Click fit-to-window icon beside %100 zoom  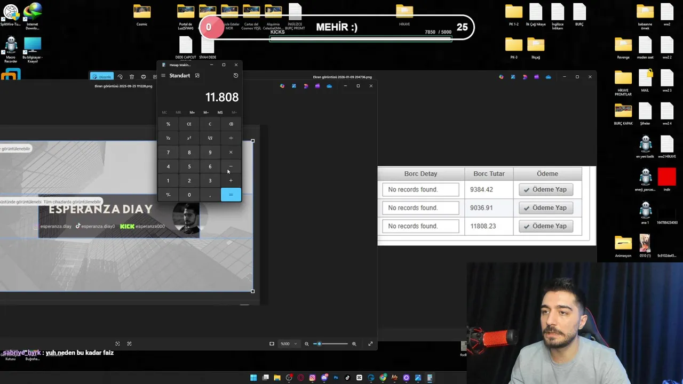click(272, 344)
